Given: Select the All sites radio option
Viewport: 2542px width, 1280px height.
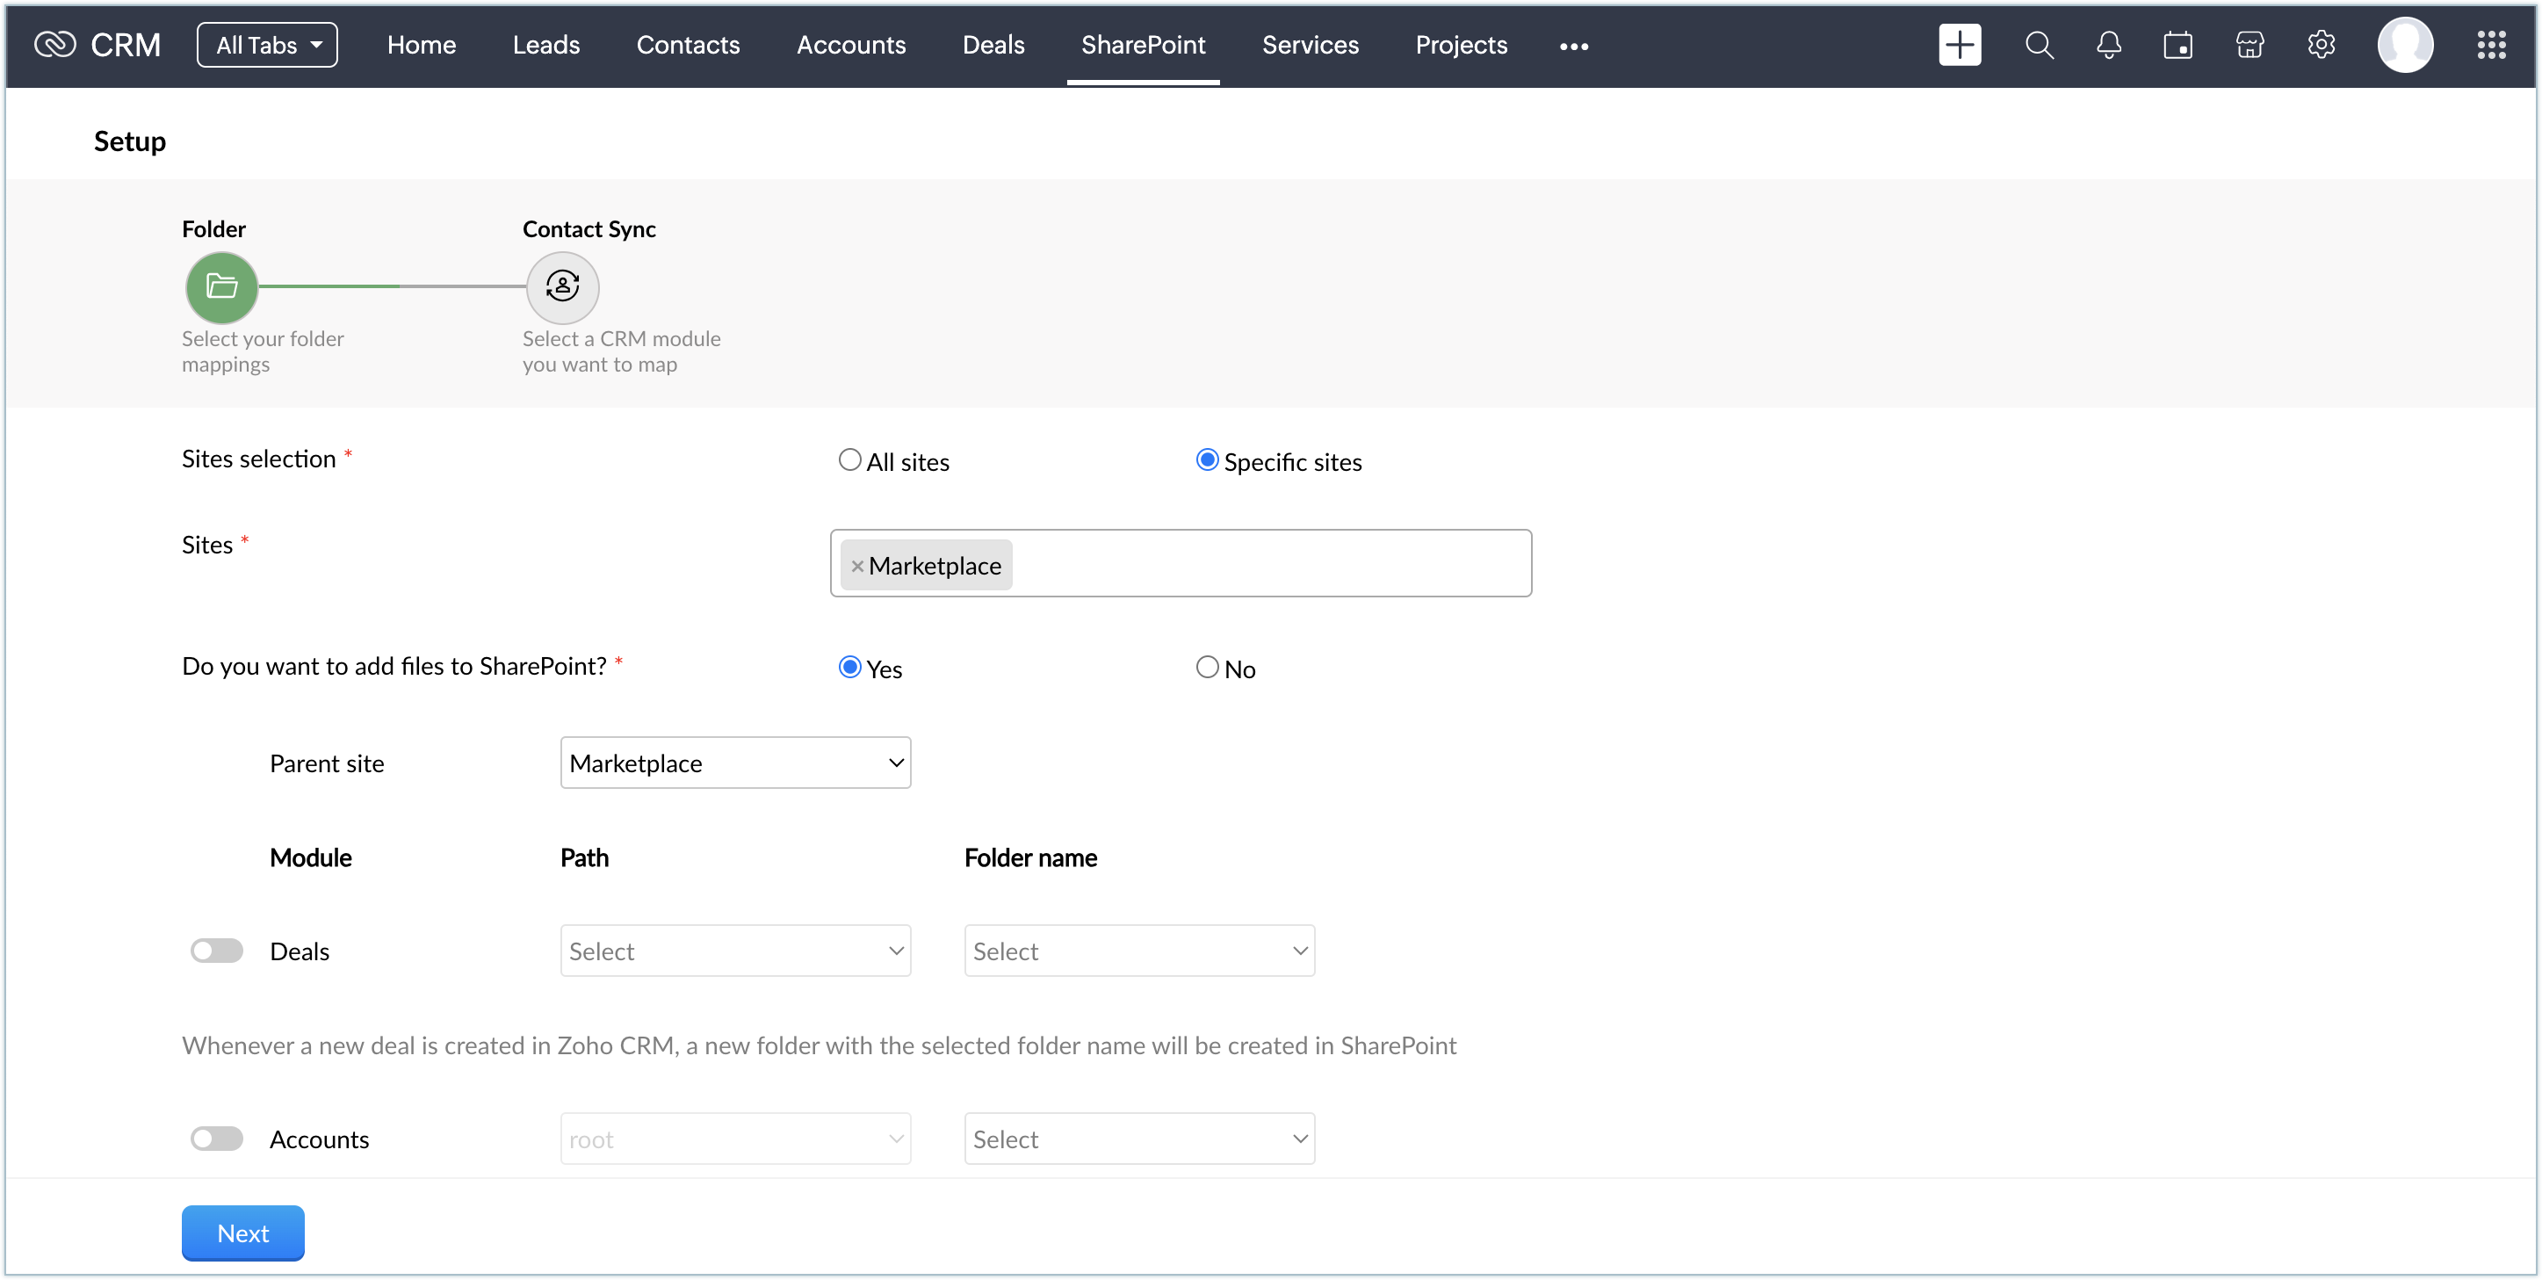Looking at the screenshot, I should (x=849, y=459).
